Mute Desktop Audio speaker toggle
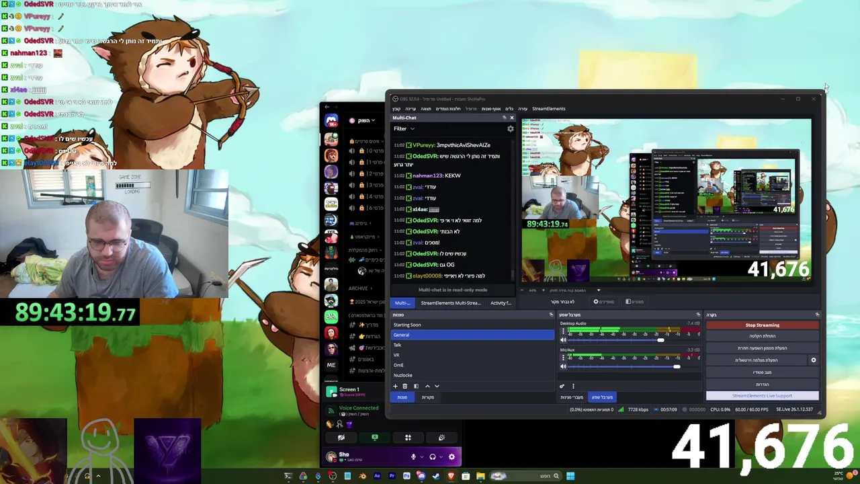Image resolution: width=860 pixels, height=484 pixels. (562, 340)
